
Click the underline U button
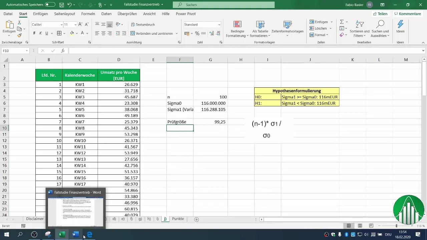pyautogui.click(x=47, y=33)
